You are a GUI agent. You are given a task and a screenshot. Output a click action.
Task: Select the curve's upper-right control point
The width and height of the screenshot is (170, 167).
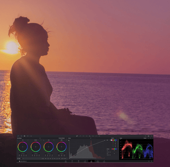tap(105, 140)
